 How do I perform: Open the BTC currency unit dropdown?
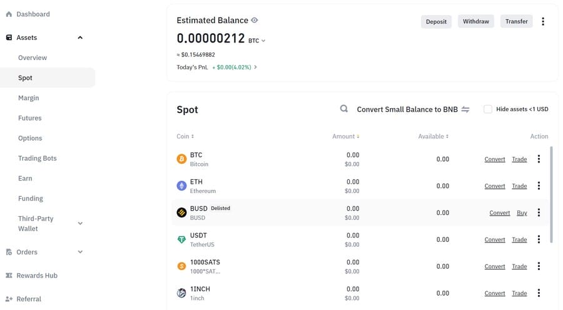[x=257, y=41]
